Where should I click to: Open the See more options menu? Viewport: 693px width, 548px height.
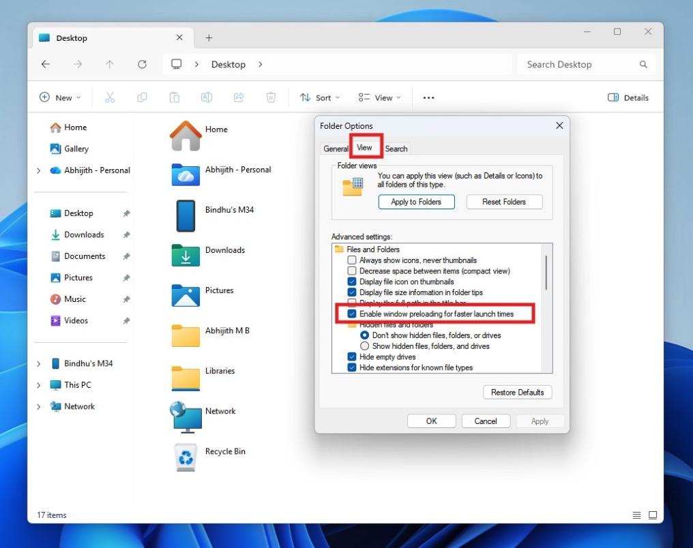tap(428, 97)
